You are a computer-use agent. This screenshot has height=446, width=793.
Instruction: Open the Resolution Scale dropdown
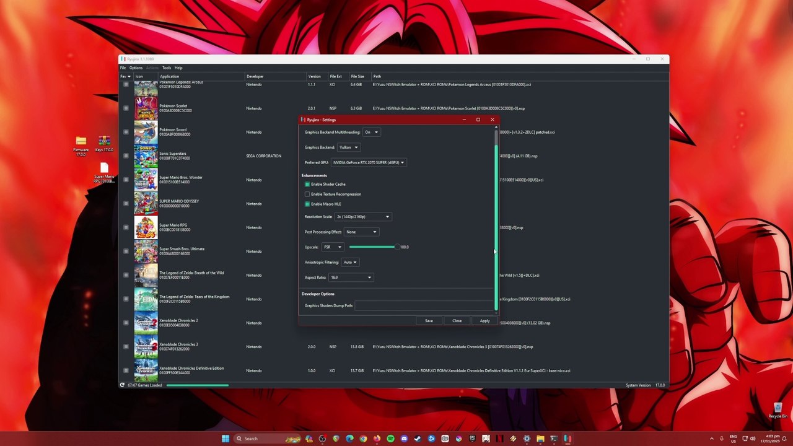362,217
